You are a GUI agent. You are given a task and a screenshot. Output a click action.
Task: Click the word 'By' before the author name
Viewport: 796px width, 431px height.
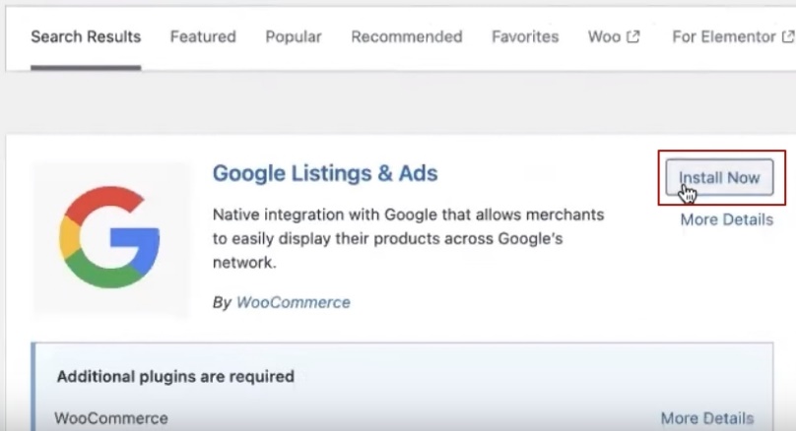222,302
